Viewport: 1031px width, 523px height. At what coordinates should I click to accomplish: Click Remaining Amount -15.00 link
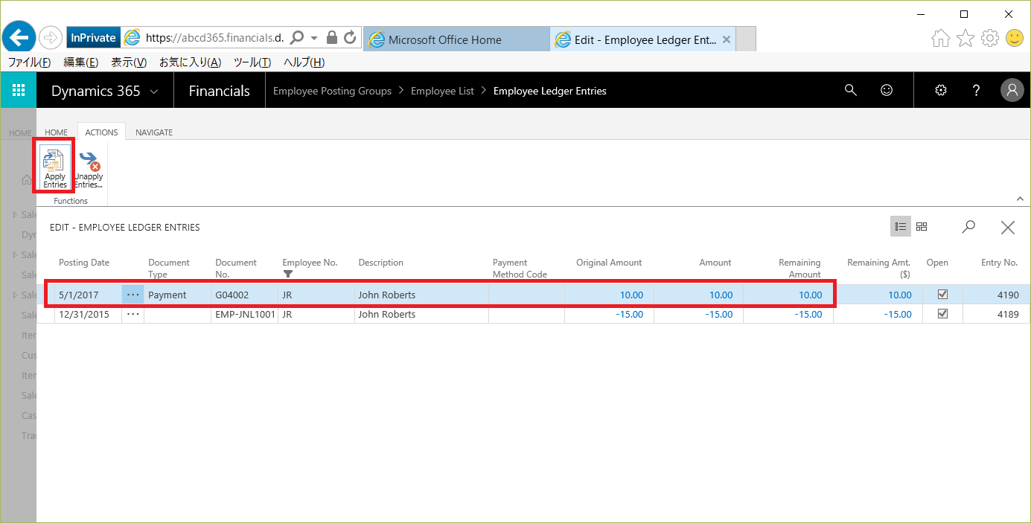808,314
